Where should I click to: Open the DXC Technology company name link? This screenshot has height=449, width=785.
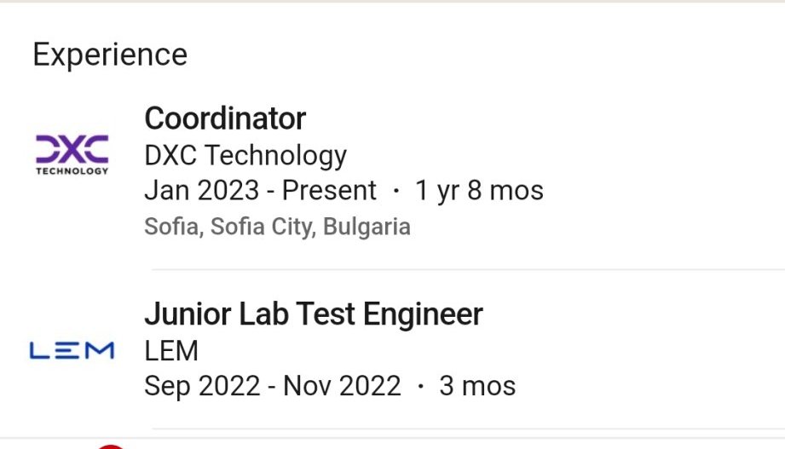(x=245, y=156)
